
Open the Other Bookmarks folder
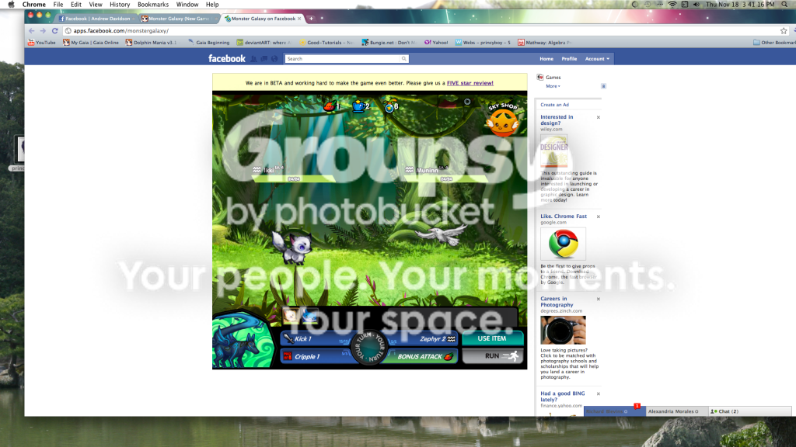click(x=774, y=43)
